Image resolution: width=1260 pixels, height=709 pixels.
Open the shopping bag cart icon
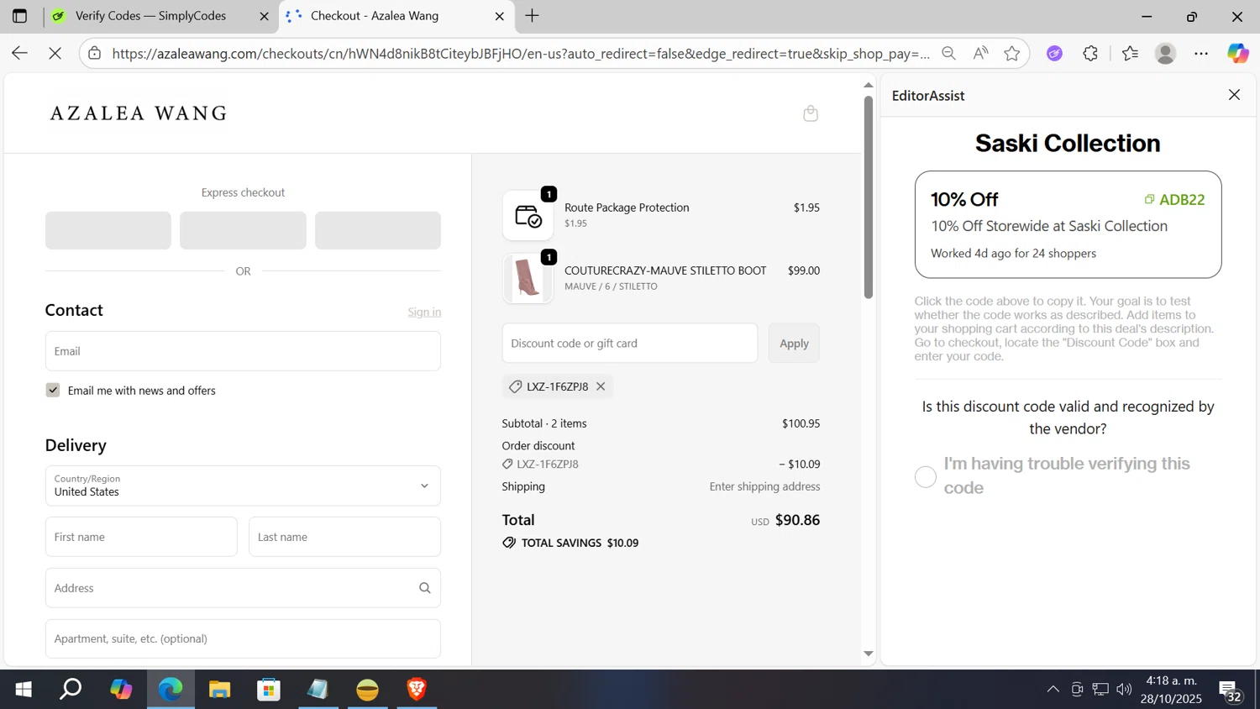811,113
